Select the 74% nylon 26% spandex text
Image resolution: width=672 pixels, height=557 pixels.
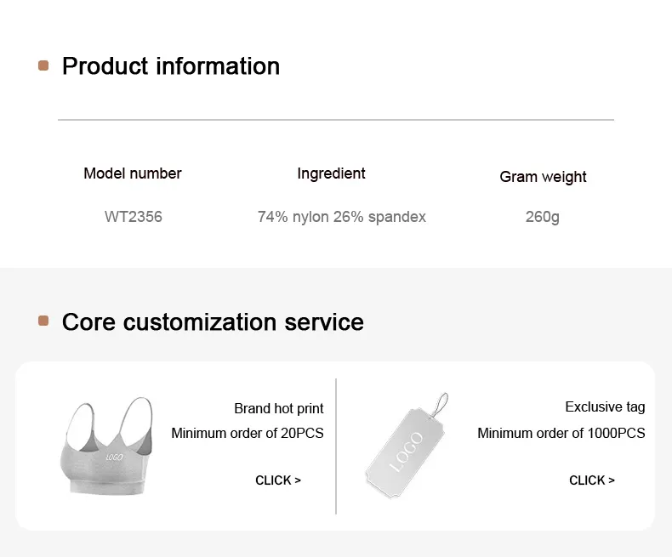(x=342, y=217)
